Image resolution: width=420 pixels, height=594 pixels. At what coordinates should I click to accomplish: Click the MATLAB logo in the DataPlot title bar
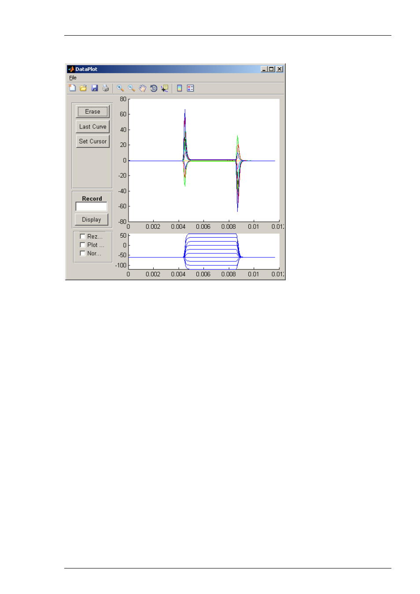coord(71,69)
